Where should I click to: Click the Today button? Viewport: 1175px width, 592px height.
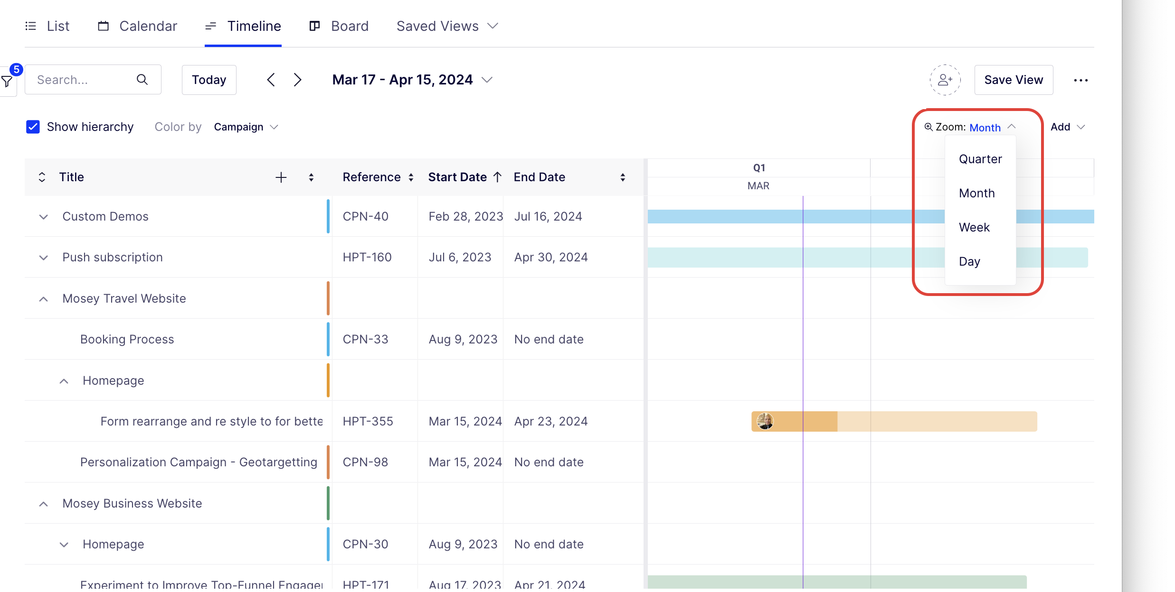pyautogui.click(x=209, y=80)
